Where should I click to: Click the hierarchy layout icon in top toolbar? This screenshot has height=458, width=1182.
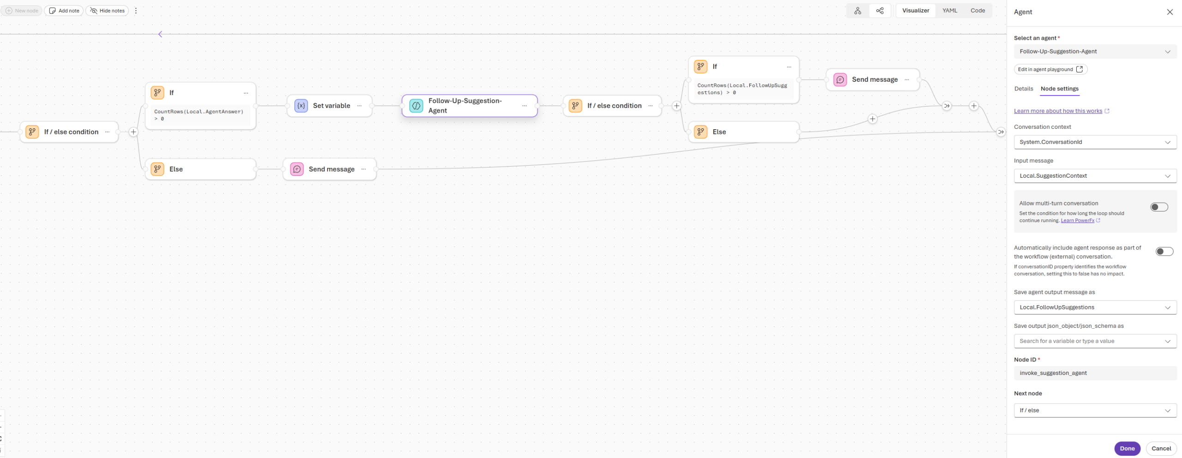857,11
